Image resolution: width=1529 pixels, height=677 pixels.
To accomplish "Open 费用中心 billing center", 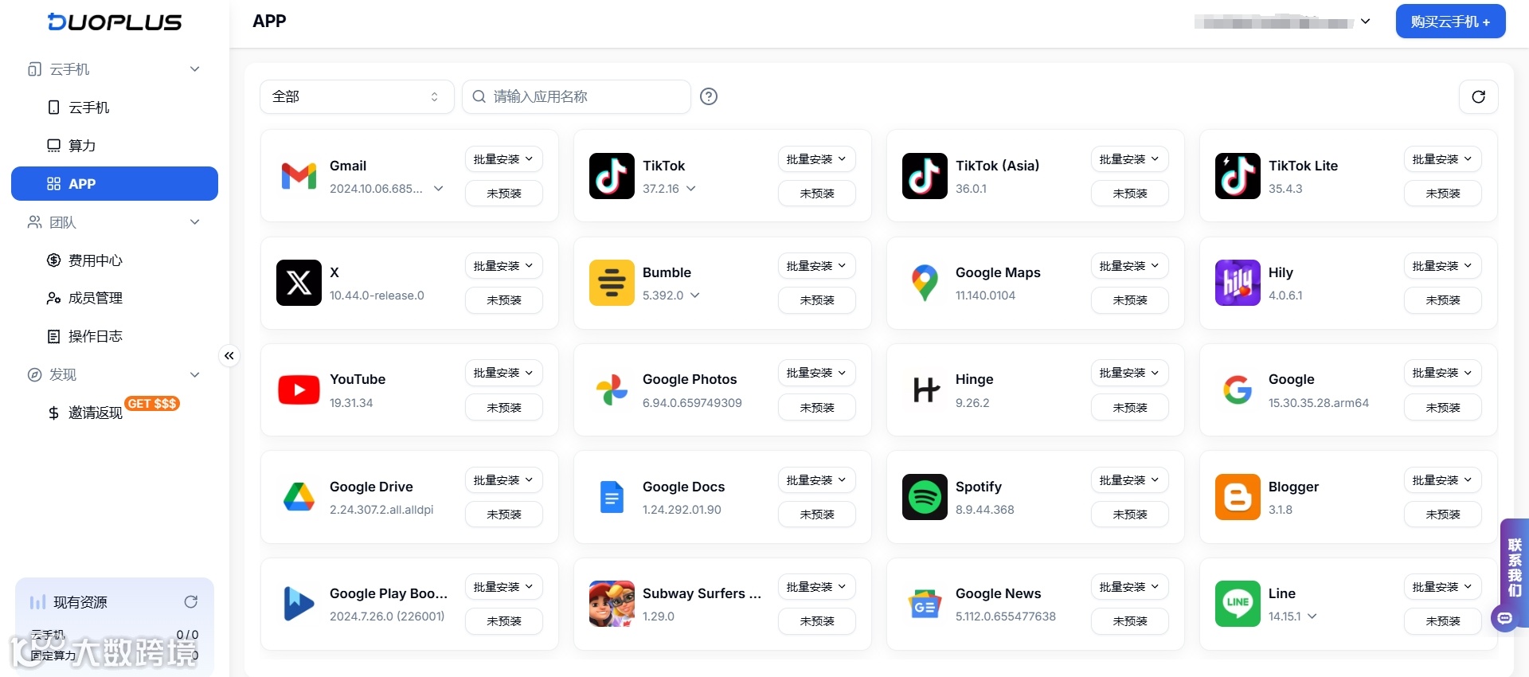I will (x=115, y=260).
